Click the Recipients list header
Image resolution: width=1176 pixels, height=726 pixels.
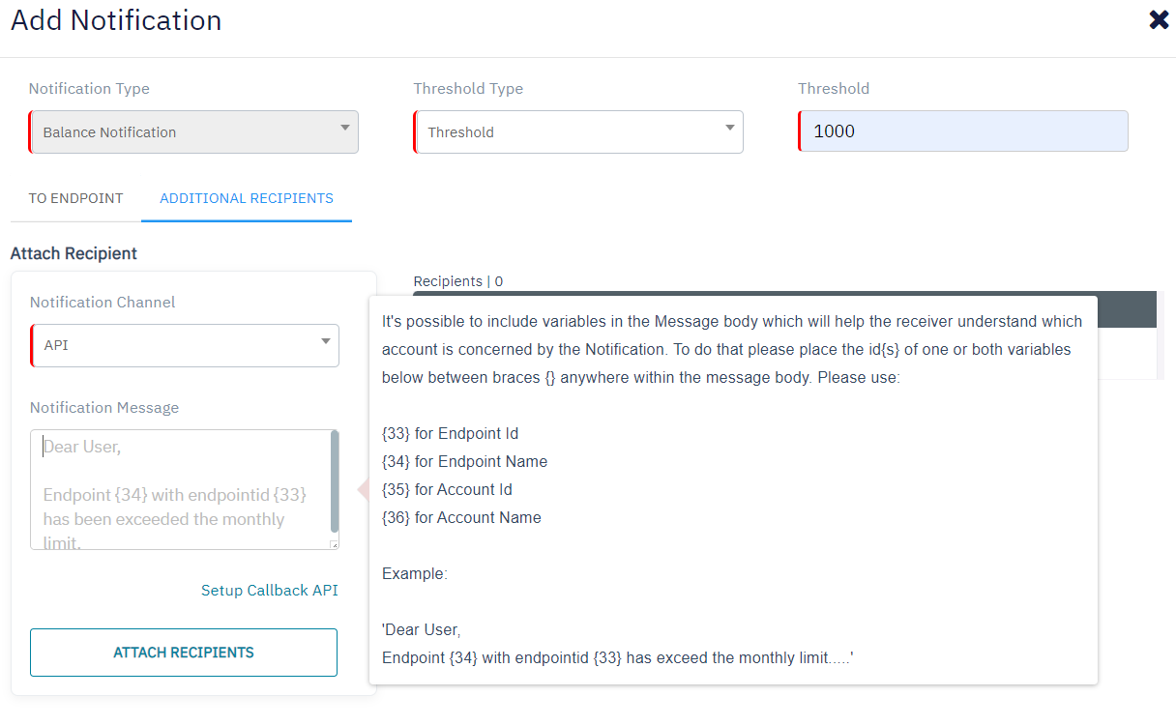click(x=457, y=281)
